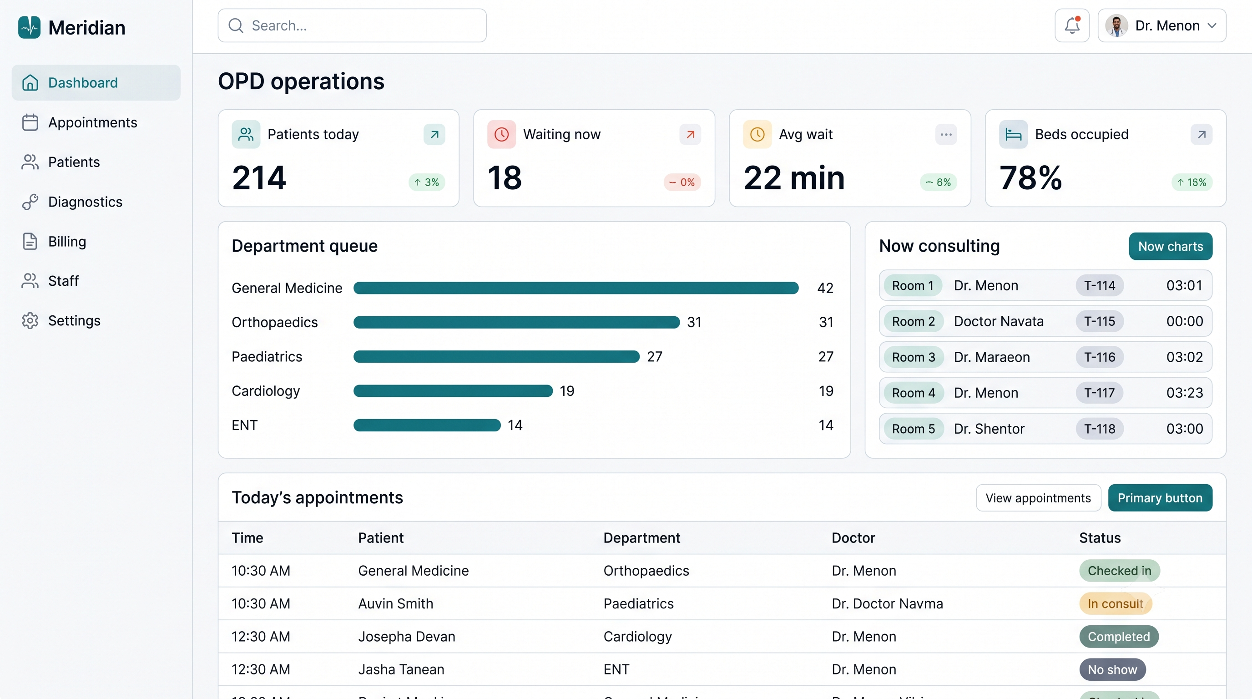The image size is (1252, 699).
Task: Click patient Josepha Devan
Action: (407, 637)
